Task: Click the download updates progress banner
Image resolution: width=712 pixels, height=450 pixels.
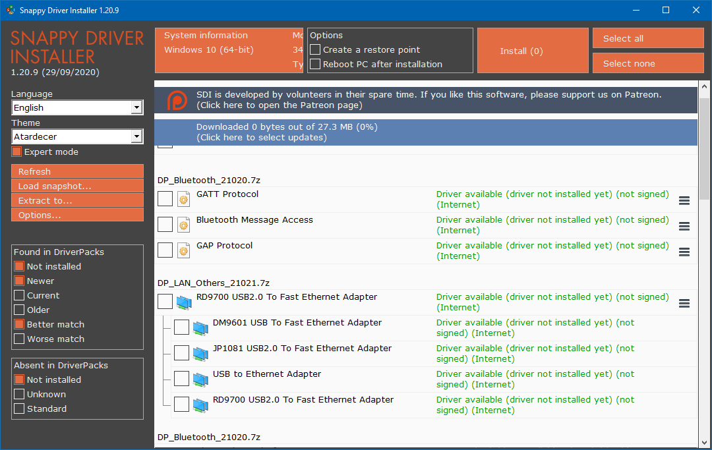Action: (x=426, y=132)
